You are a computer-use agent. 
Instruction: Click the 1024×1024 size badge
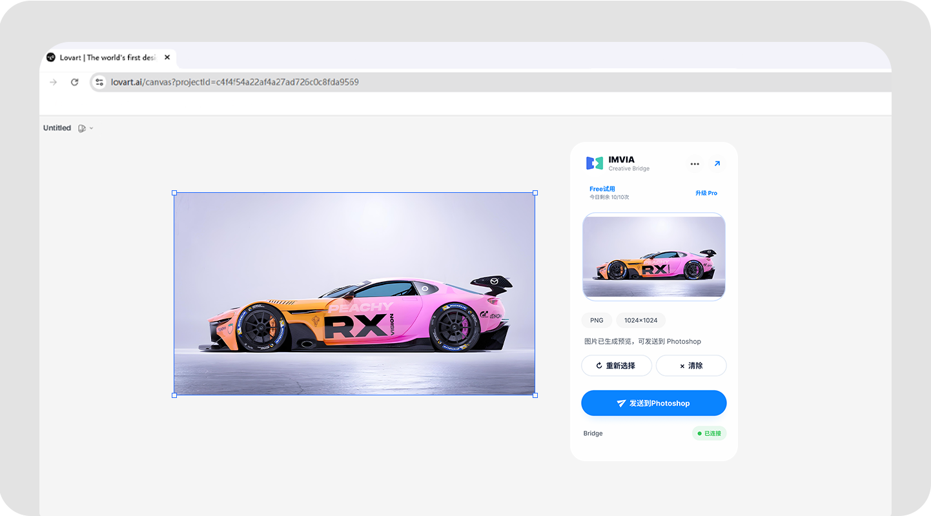pyautogui.click(x=640, y=321)
